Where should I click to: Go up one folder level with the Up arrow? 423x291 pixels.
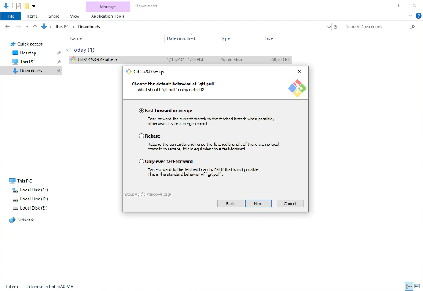click(35, 27)
